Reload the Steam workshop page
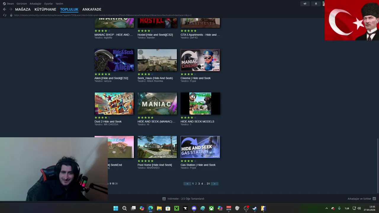379x213 pixels. (4, 15)
